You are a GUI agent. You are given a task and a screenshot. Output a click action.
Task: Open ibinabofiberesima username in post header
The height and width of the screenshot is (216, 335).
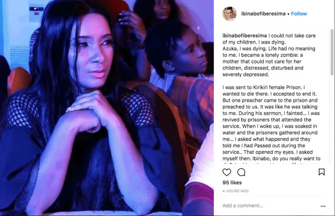(x=263, y=13)
